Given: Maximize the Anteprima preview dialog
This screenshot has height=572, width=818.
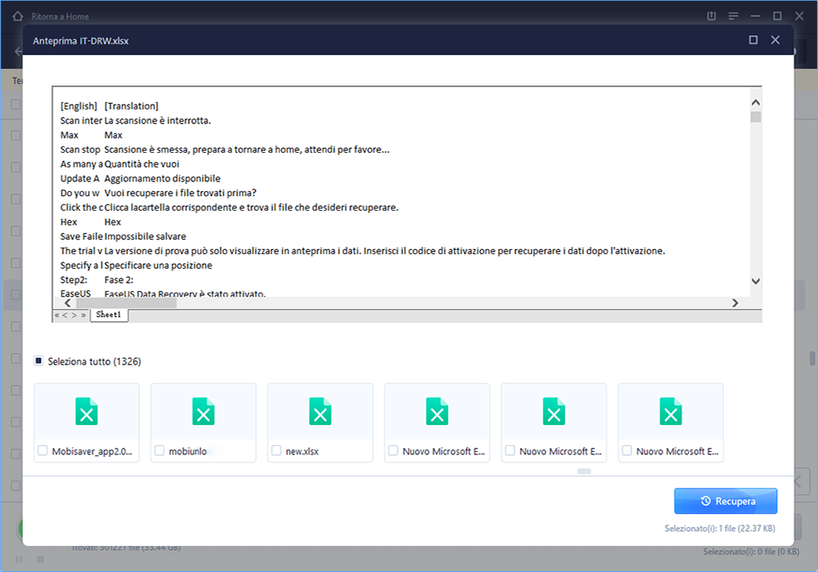Looking at the screenshot, I should (753, 40).
